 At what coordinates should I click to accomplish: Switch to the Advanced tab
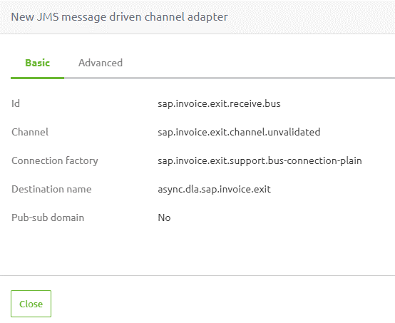(101, 63)
